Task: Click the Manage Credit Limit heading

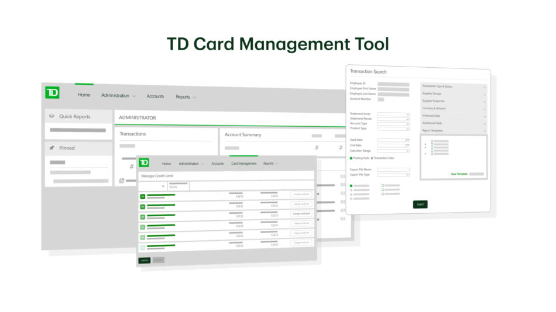Action: 157,176
